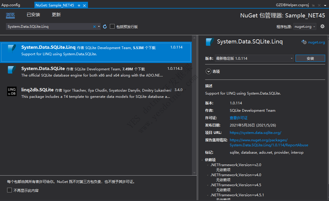Click the 程序包源 label

coord(284,27)
